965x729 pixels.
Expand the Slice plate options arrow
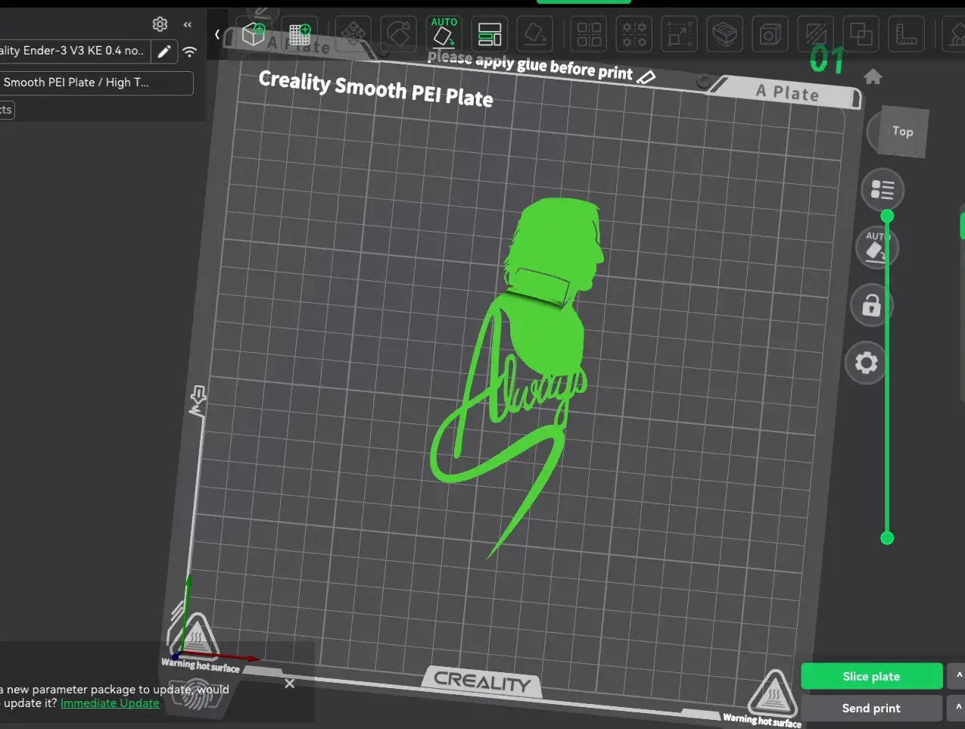point(957,676)
